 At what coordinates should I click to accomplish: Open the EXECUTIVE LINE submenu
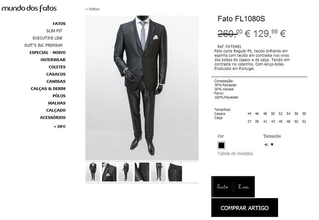[x=47, y=38]
